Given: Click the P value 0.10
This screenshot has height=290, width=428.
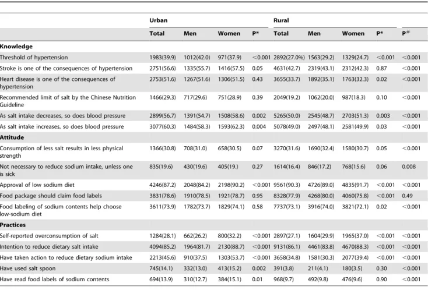Looking at the screenshot, I should tap(381, 98).
